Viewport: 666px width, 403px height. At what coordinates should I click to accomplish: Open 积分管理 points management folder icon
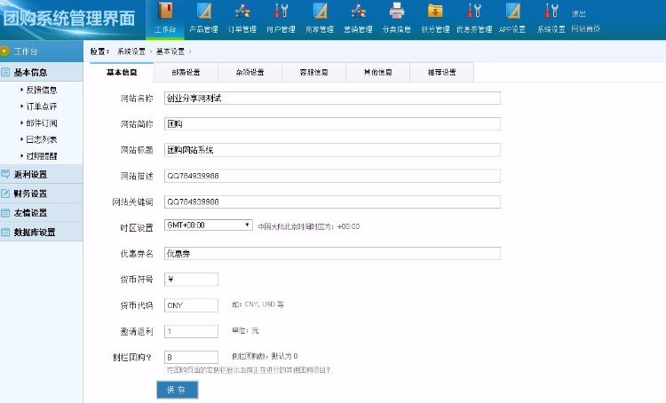[x=435, y=11]
